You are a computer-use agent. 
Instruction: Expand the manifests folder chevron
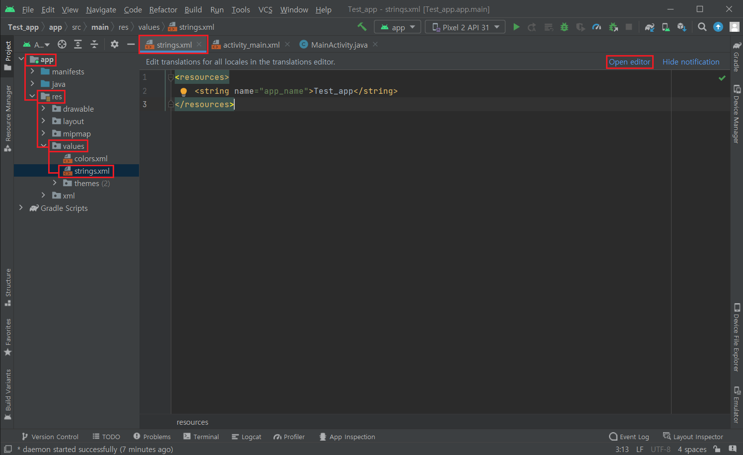(x=32, y=71)
